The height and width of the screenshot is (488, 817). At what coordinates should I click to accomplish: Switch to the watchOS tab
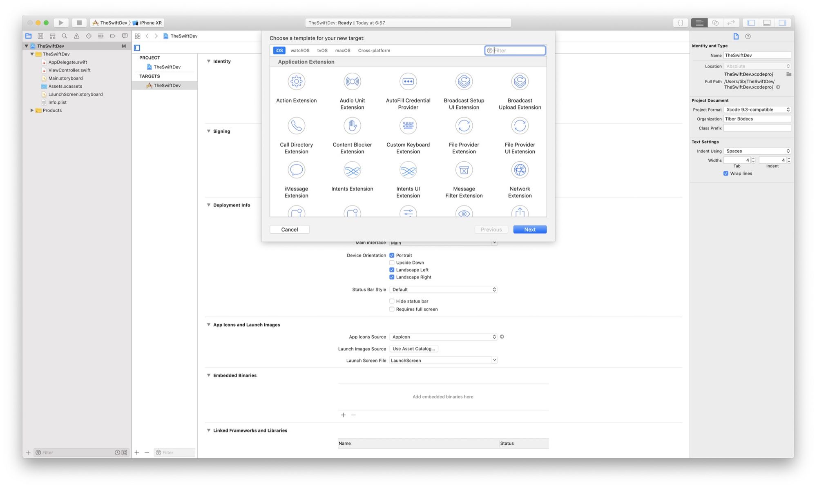300,50
